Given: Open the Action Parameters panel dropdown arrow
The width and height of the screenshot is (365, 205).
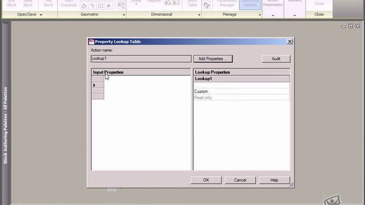Looking at the screenshot, I should [273, 15].
